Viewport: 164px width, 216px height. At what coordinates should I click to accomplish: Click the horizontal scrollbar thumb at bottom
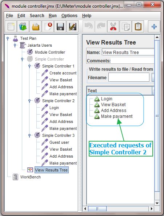coord(97,209)
